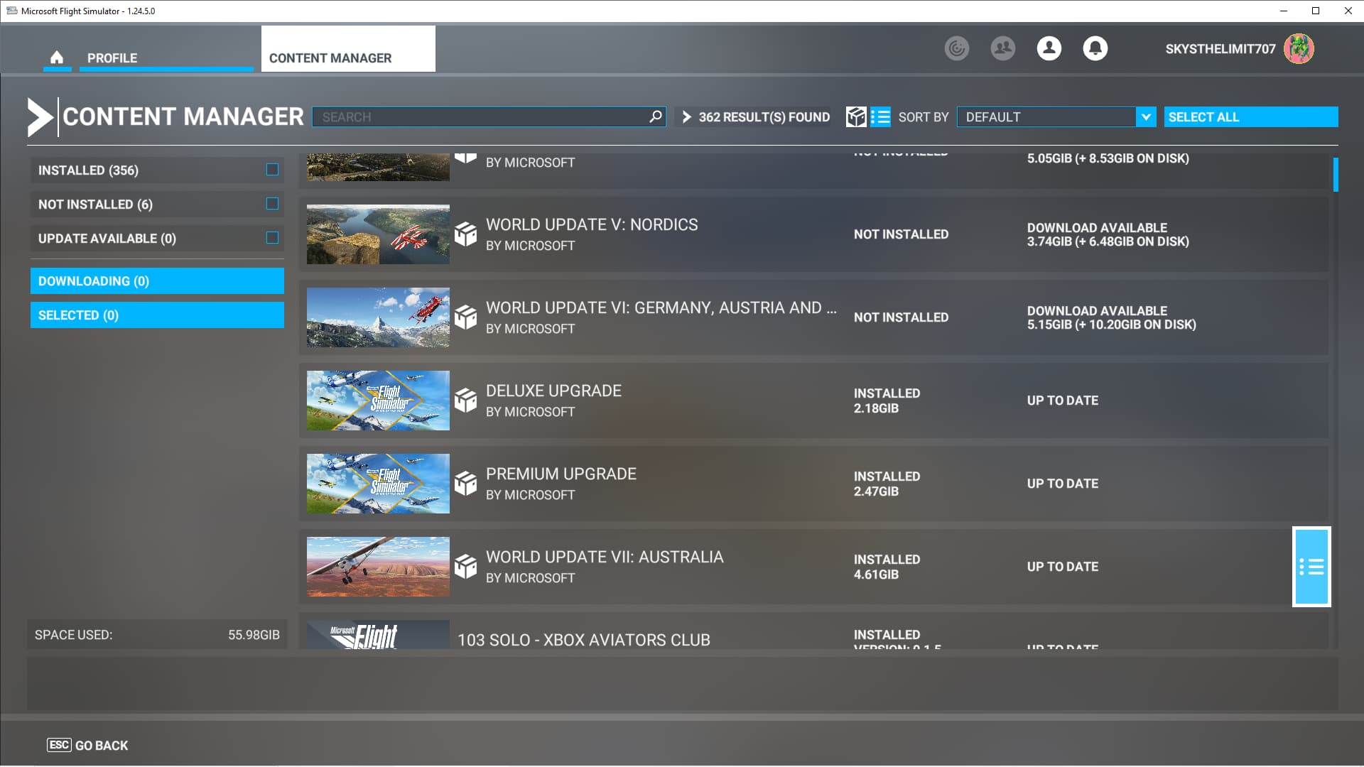Click package icon for World Update V: Nordics
The width and height of the screenshot is (1364, 767).
pyautogui.click(x=465, y=234)
